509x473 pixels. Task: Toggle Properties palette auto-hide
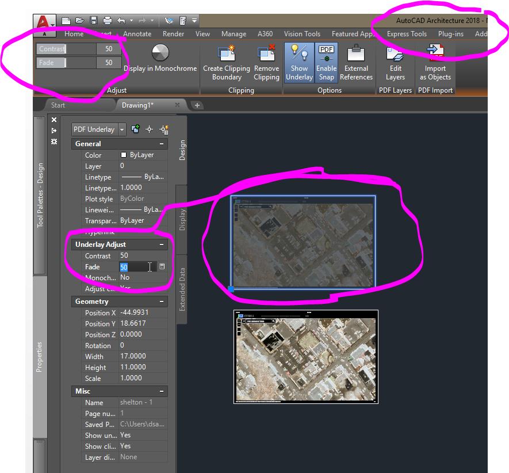54,131
